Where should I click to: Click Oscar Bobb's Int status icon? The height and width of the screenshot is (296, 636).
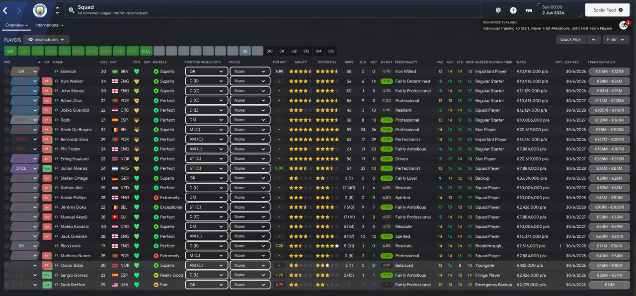pyautogui.click(x=47, y=265)
